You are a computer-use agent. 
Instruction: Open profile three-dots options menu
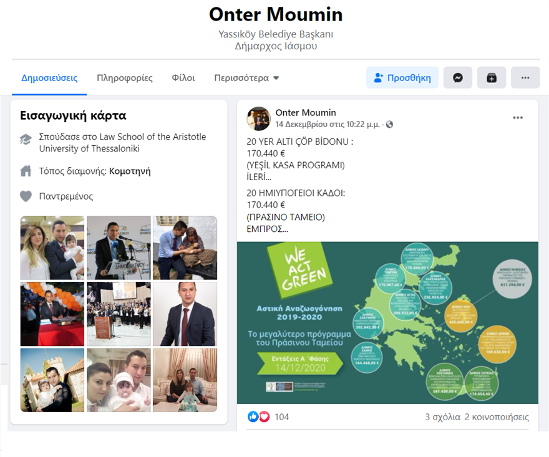click(x=525, y=78)
